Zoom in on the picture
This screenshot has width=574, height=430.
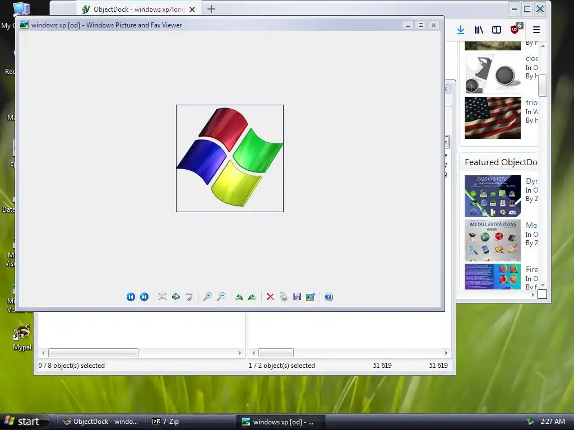[207, 297]
